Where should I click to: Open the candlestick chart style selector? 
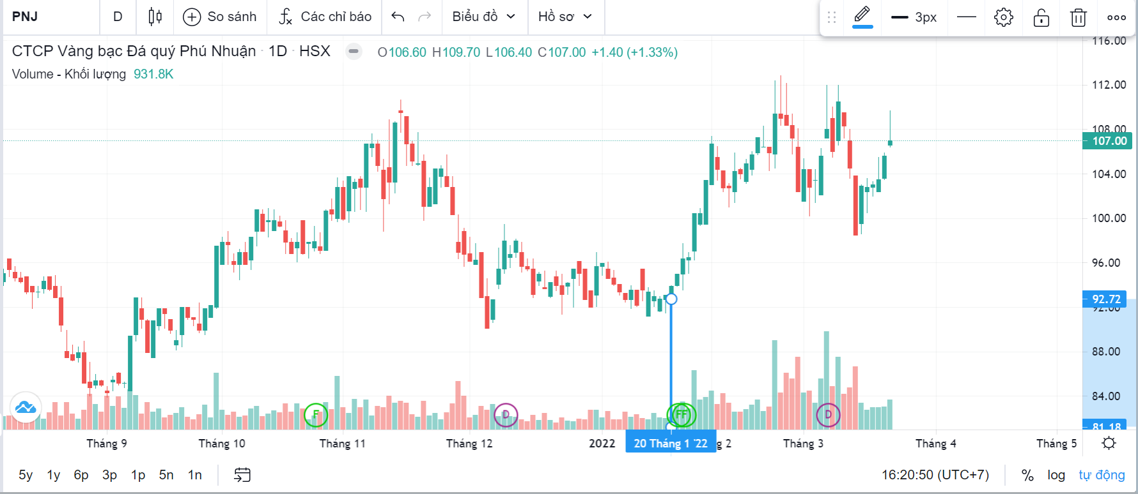click(155, 17)
